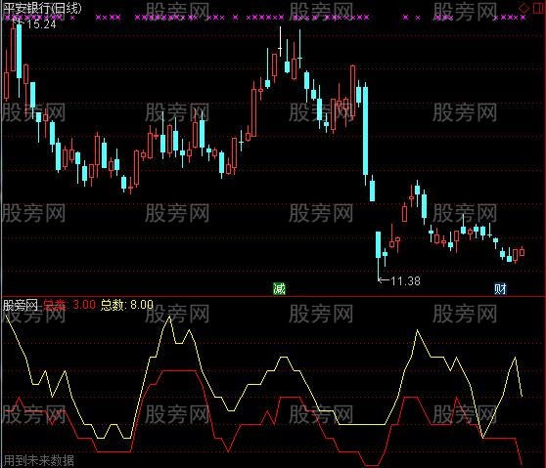Click the red diamond icon at top right
The height and width of the screenshot is (468, 546).
(x=523, y=8)
